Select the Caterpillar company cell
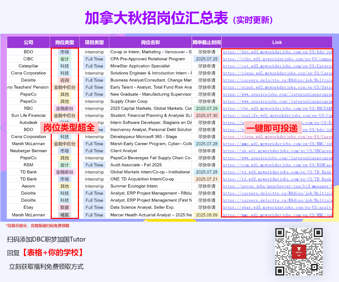 [x=28, y=66]
